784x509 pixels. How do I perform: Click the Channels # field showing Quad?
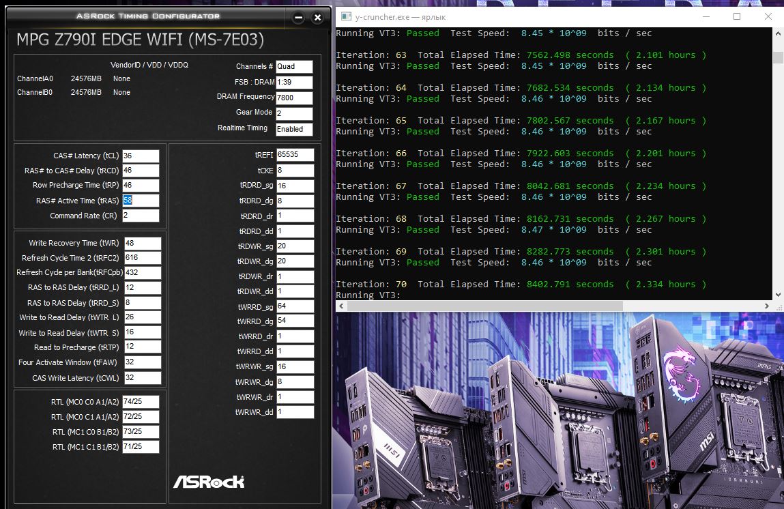click(294, 66)
